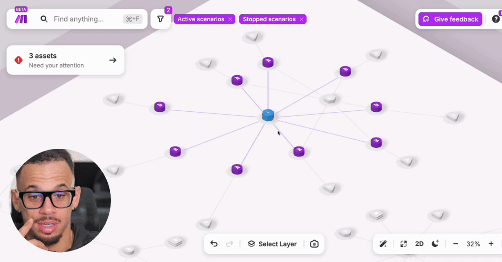Switch the map view to 2D
502x262 pixels.
[x=419, y=244]
